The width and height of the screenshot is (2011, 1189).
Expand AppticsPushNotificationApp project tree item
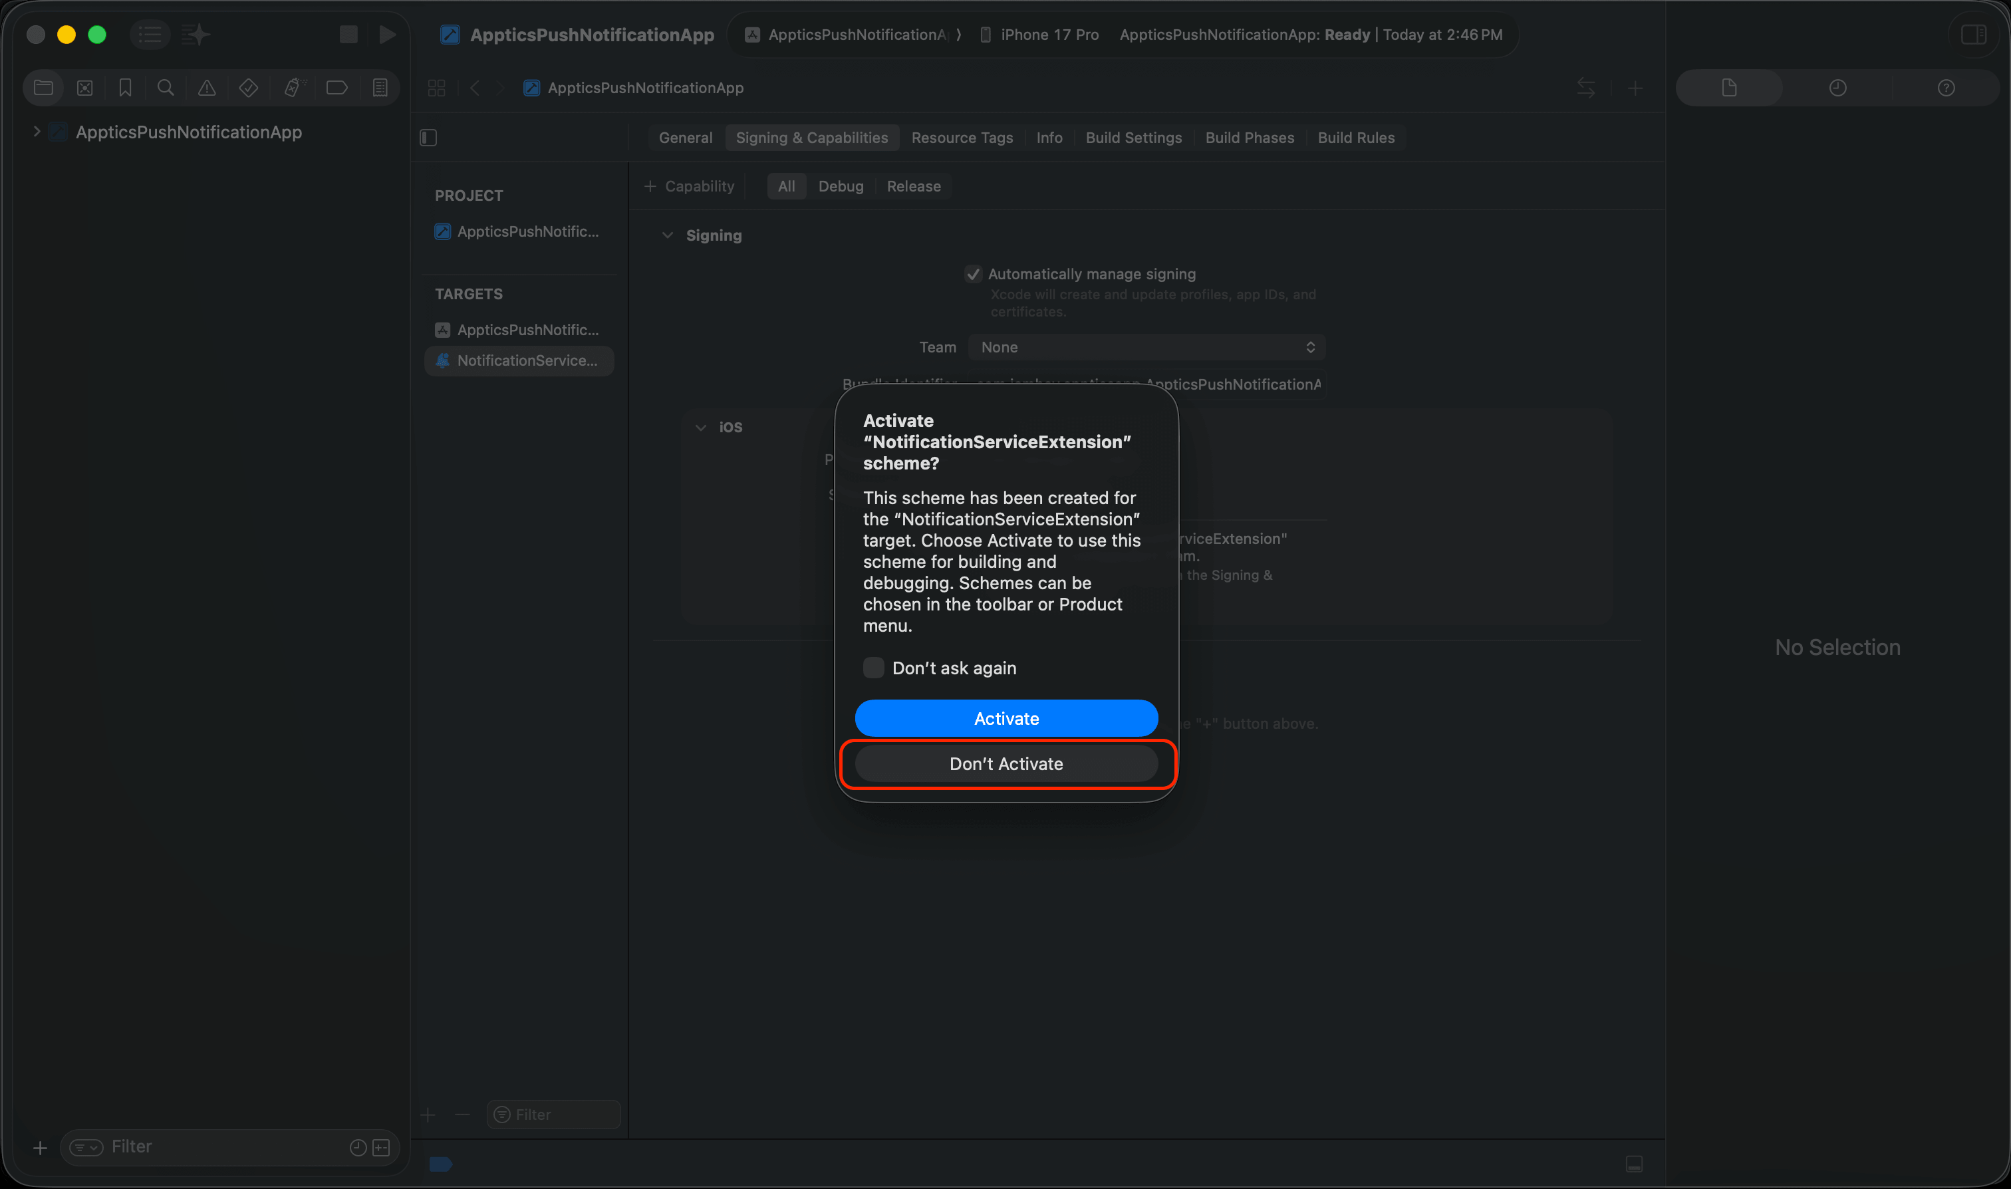coord(36,132)
